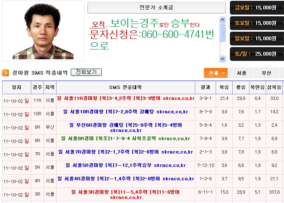
Task: Switch to the 서울 tab
Action: [x=241, y=73]
